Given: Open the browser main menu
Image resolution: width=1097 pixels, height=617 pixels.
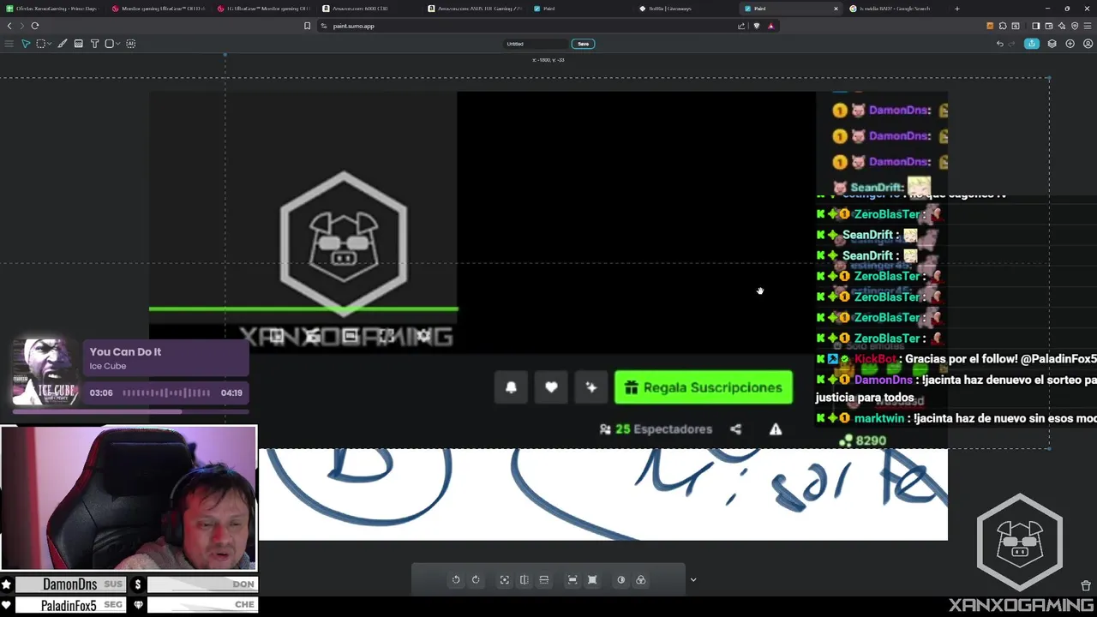Looking at the screenshot, I should (1088, 26).
